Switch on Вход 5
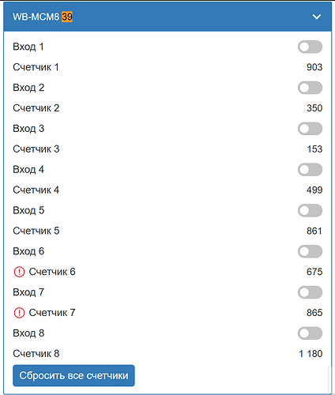The image size is (335, 395). click(310, 211)
